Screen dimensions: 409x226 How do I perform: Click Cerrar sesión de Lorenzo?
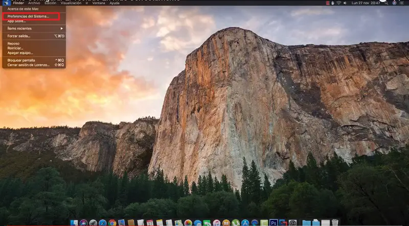(28, 65)
